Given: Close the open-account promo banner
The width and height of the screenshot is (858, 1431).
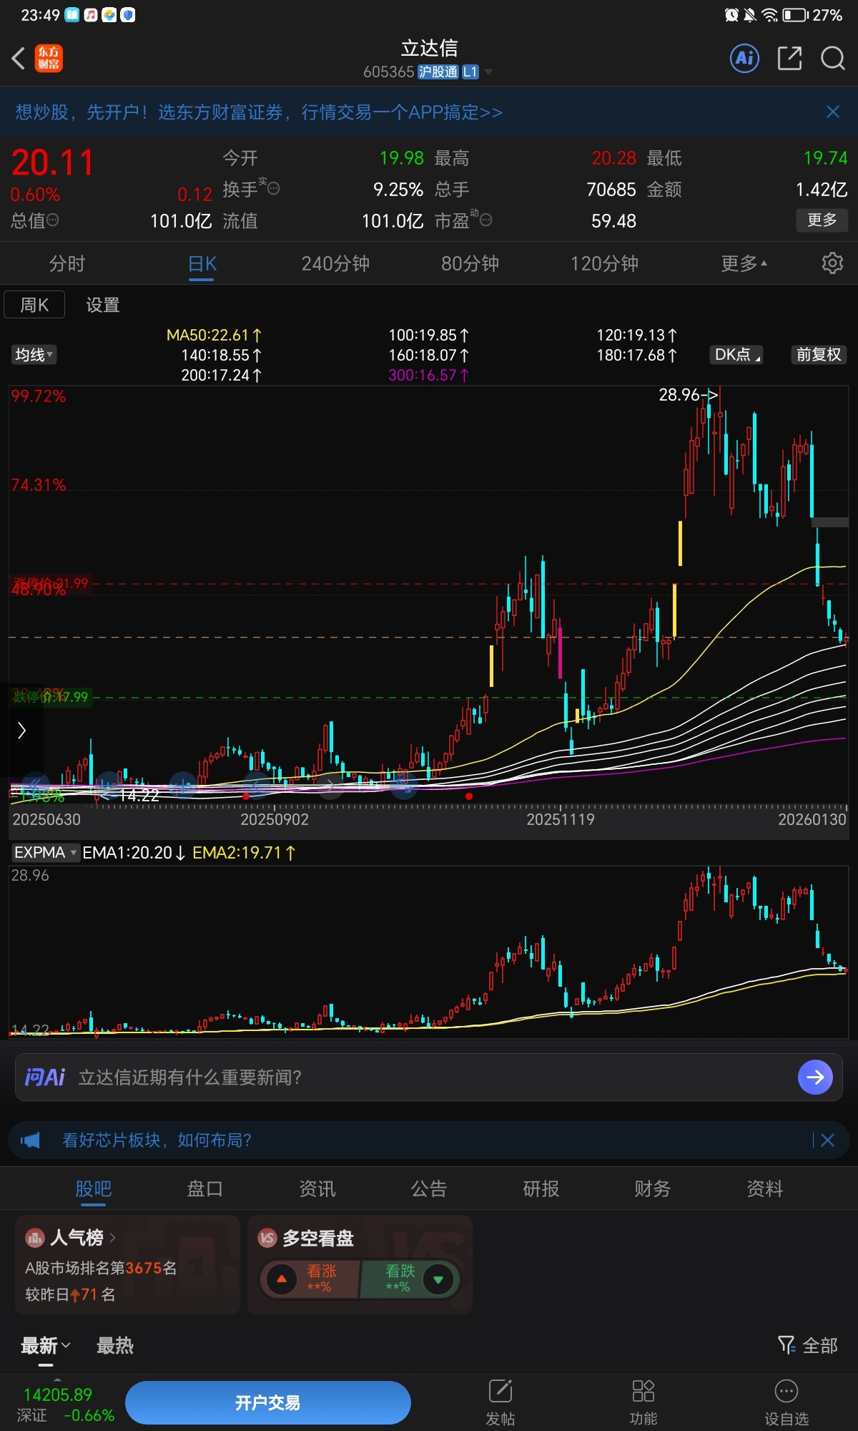Looking at the screenshot, I should [833, 112].
